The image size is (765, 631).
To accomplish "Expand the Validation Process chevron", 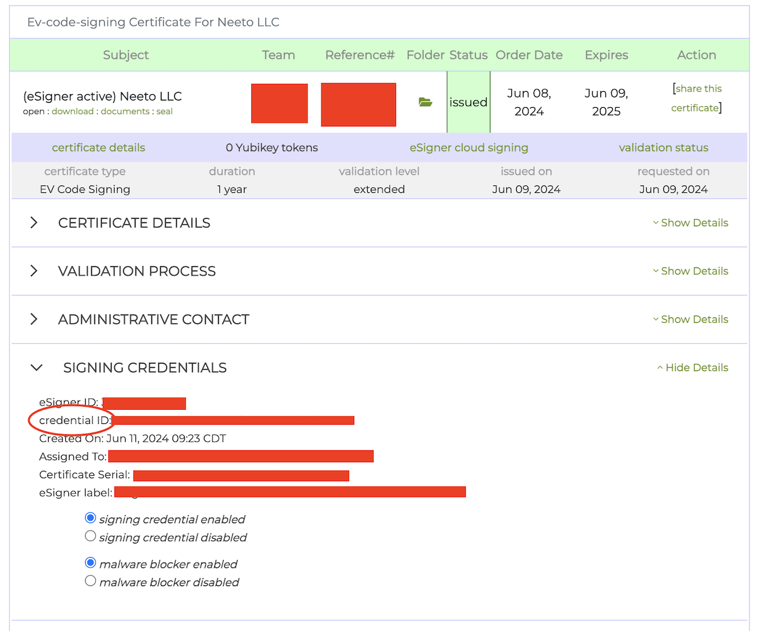I will click(34, 271).
